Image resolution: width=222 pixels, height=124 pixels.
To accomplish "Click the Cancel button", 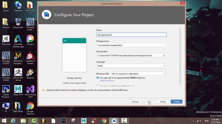I will (x=163, y=102).
